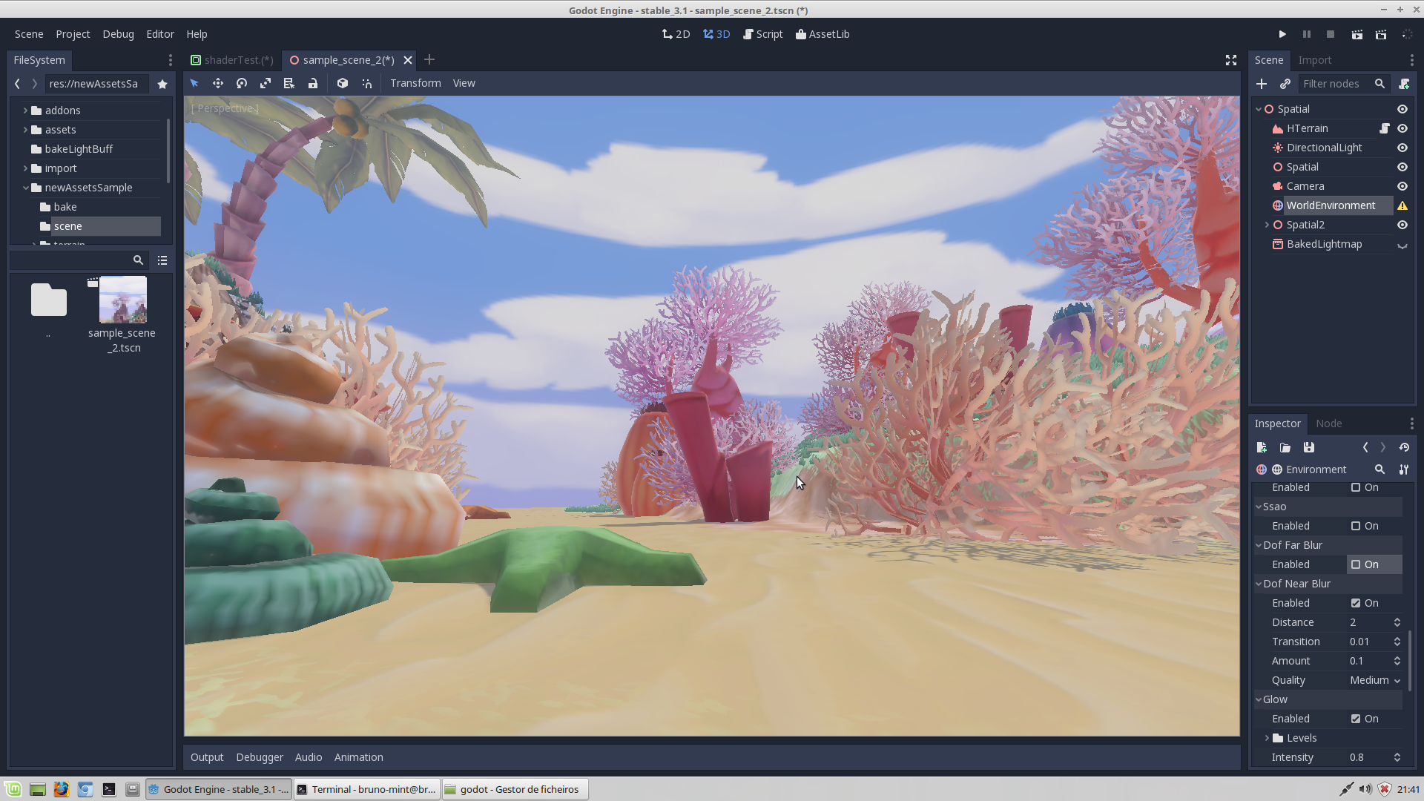Viewport: 1424px width, 801px height.
Task: Click the Save resource icon in Inspector
Action: click(1309, 447)
